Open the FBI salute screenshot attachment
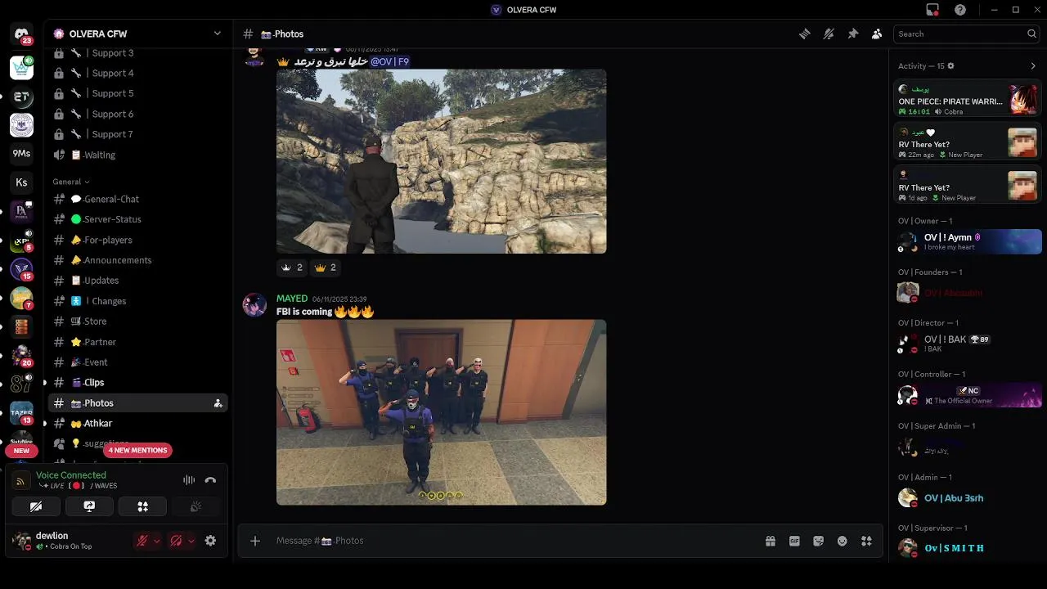 [442, 412]
